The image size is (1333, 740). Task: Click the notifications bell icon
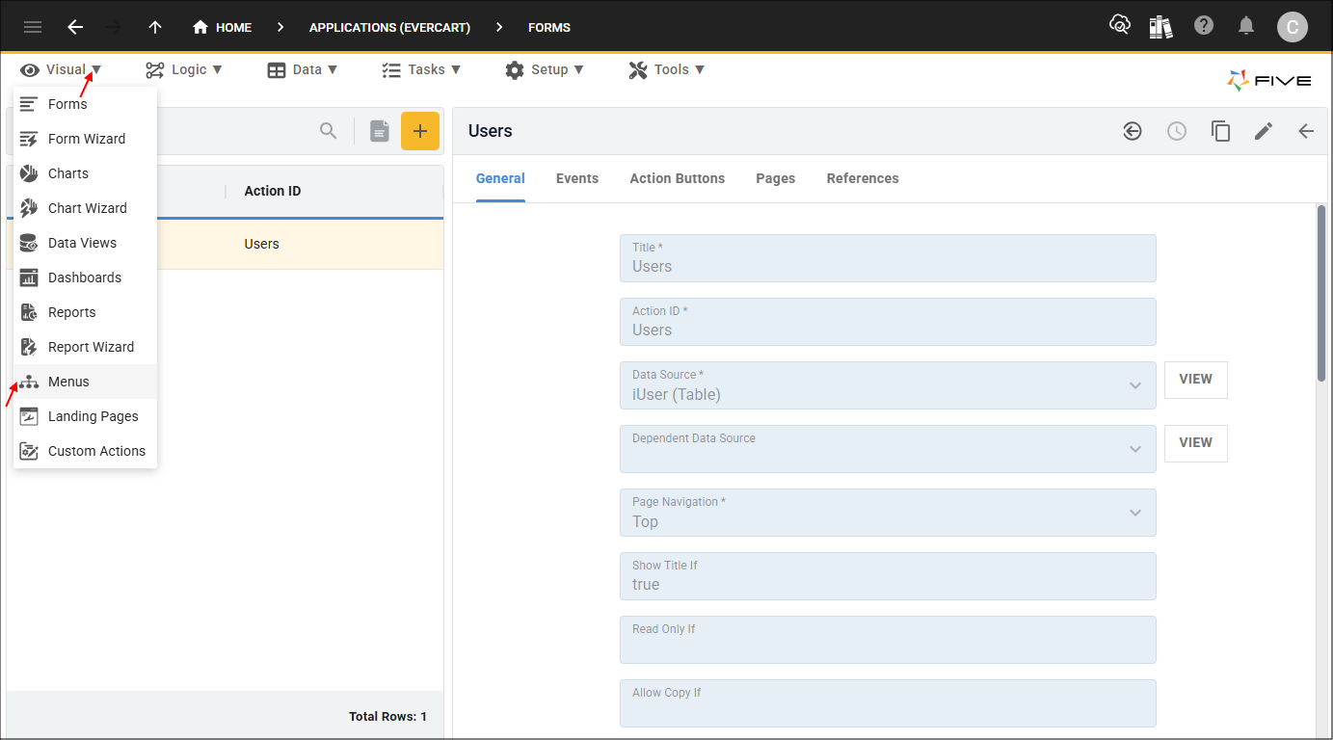(1246, 26)
